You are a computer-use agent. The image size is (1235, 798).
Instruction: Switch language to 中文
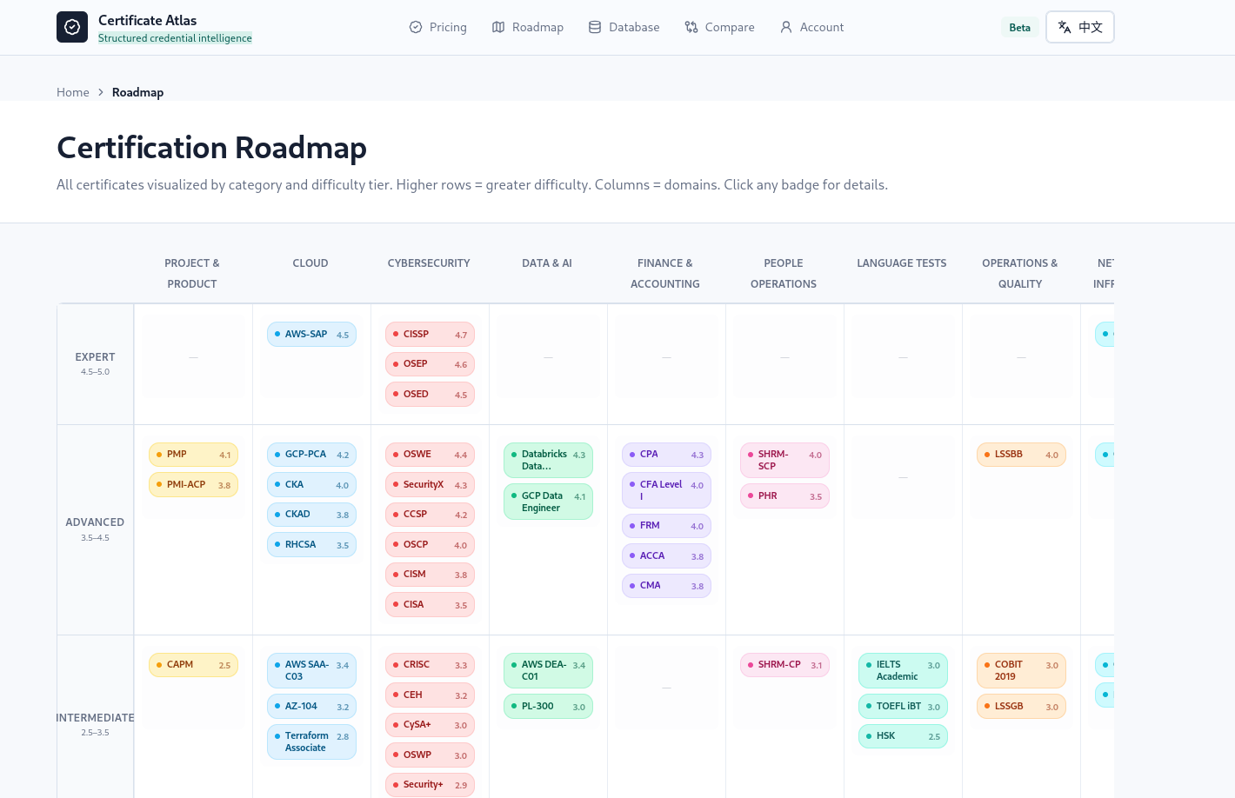pyautogui.click(x=1080, y=27)
